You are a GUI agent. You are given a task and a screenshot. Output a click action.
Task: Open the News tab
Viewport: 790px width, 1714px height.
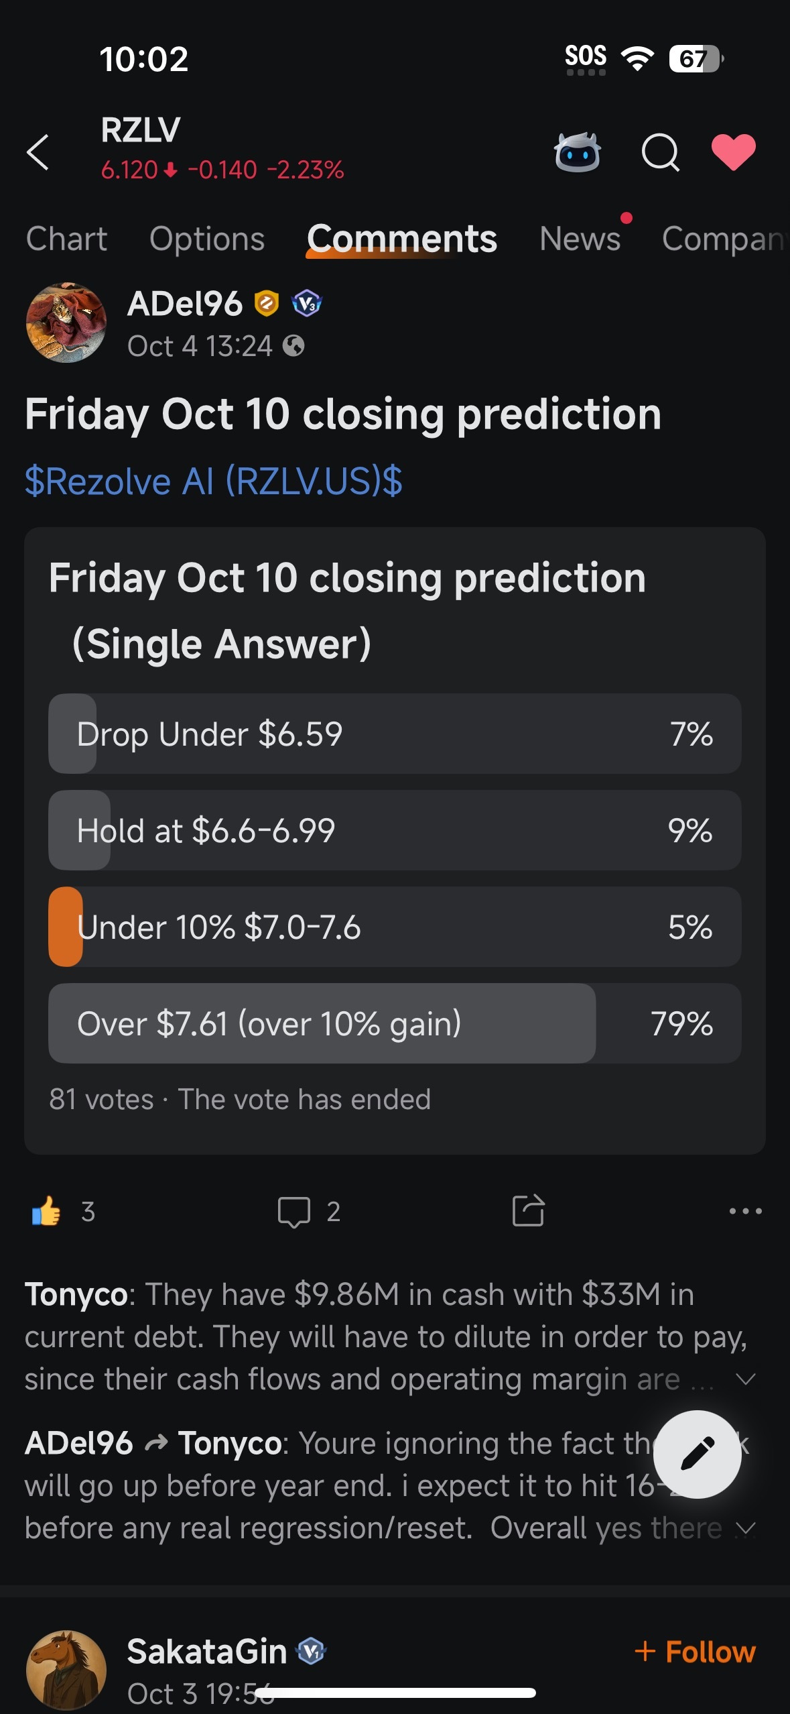[x=580, y=239]
